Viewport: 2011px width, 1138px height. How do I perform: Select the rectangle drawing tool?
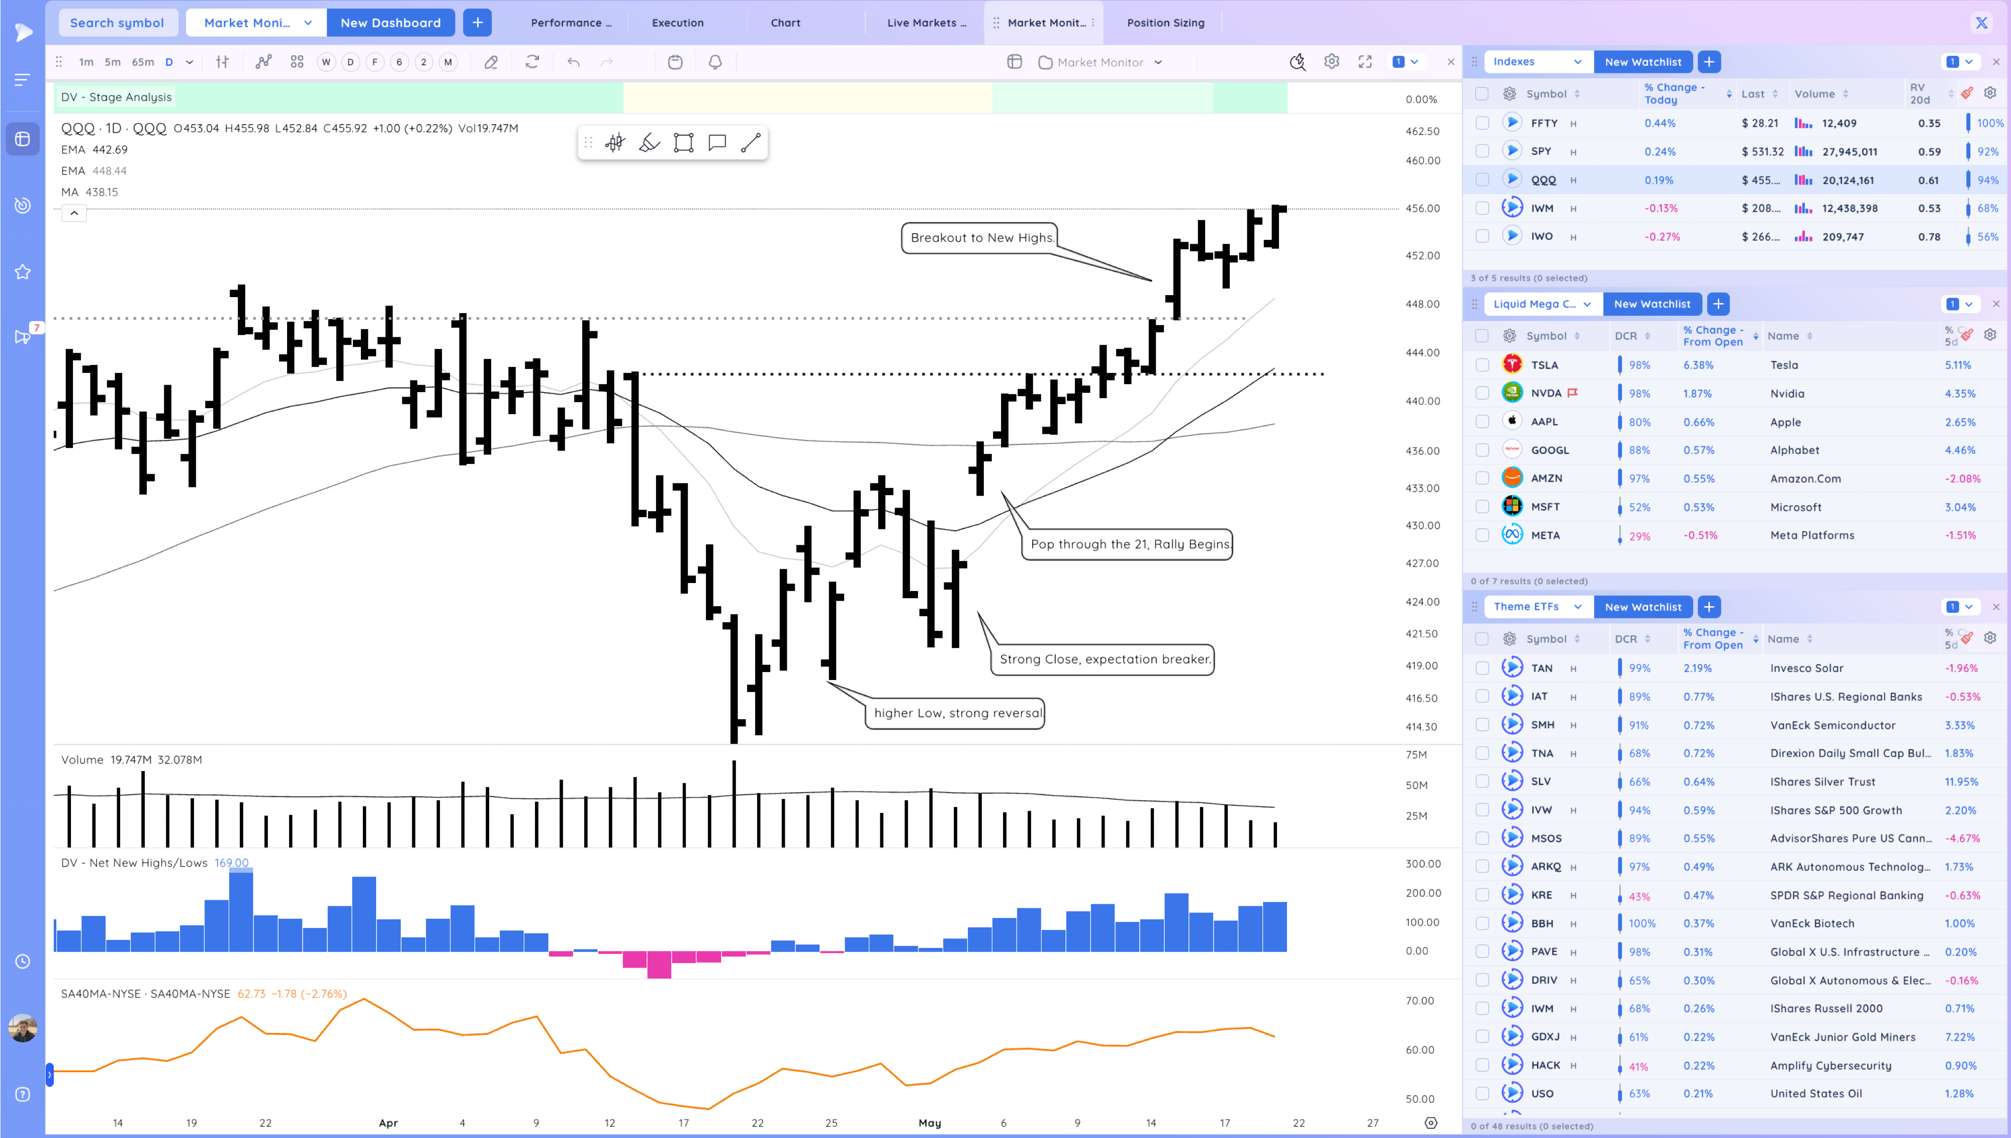coord(684,142)
